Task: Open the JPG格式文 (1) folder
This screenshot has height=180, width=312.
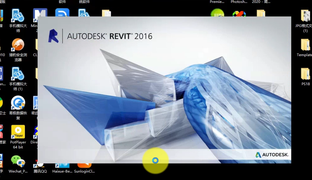Action: click(305, 21)
